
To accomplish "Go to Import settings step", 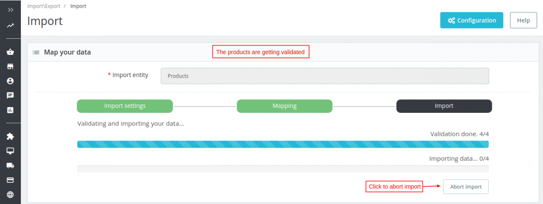I will point(125,106).
